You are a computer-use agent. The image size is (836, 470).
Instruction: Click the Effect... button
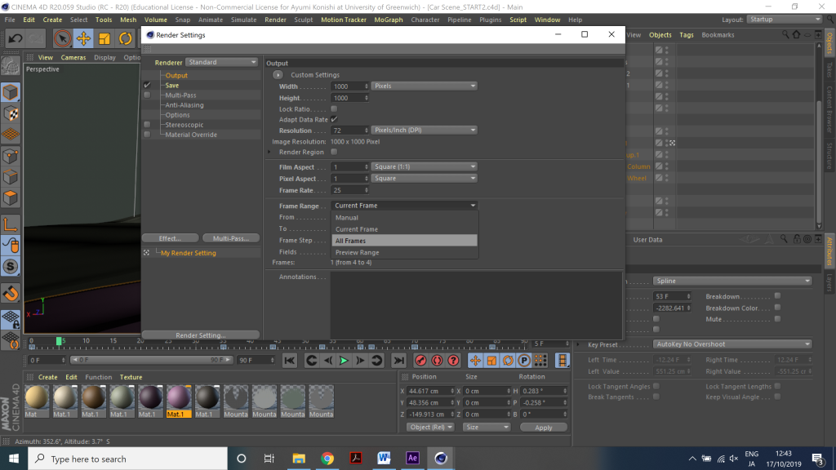tap(170, 238)
